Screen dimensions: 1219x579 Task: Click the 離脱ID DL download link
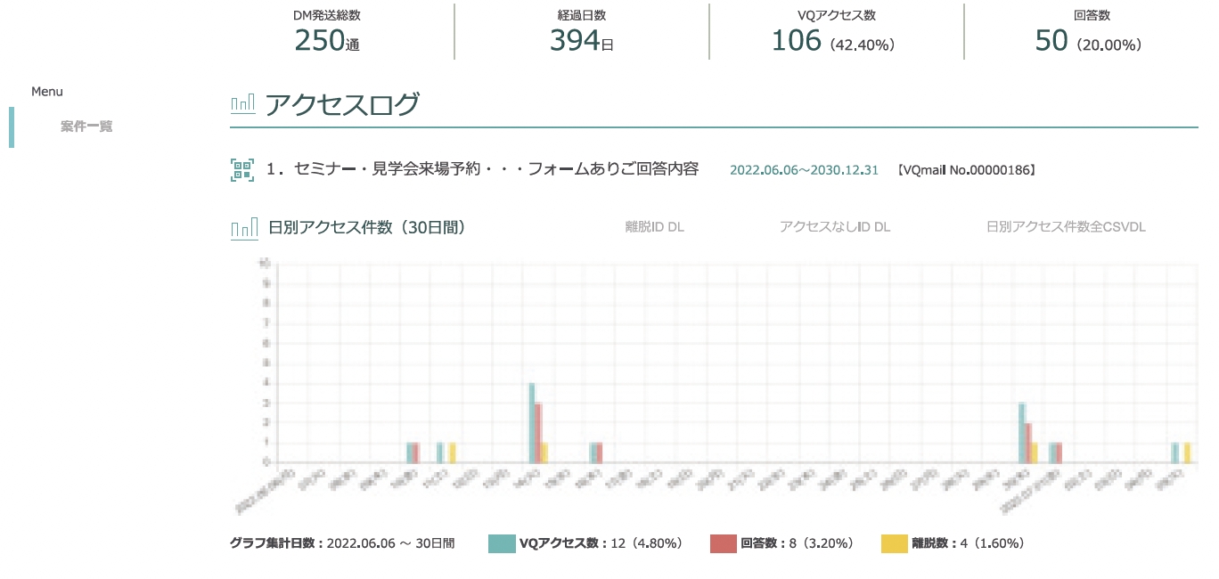[x=654, y=227]
